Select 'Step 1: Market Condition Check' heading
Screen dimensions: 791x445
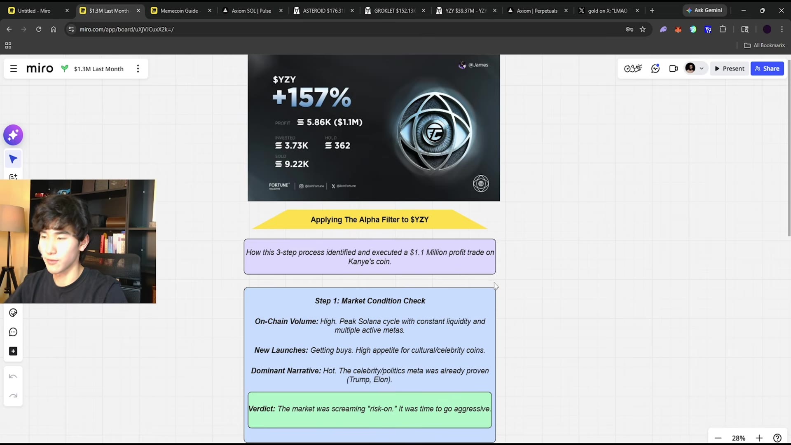tap(370, 301)
